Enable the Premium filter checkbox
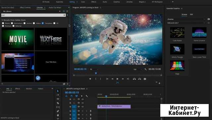Screen dimensions: 212x120 click(x=3, y=26)
